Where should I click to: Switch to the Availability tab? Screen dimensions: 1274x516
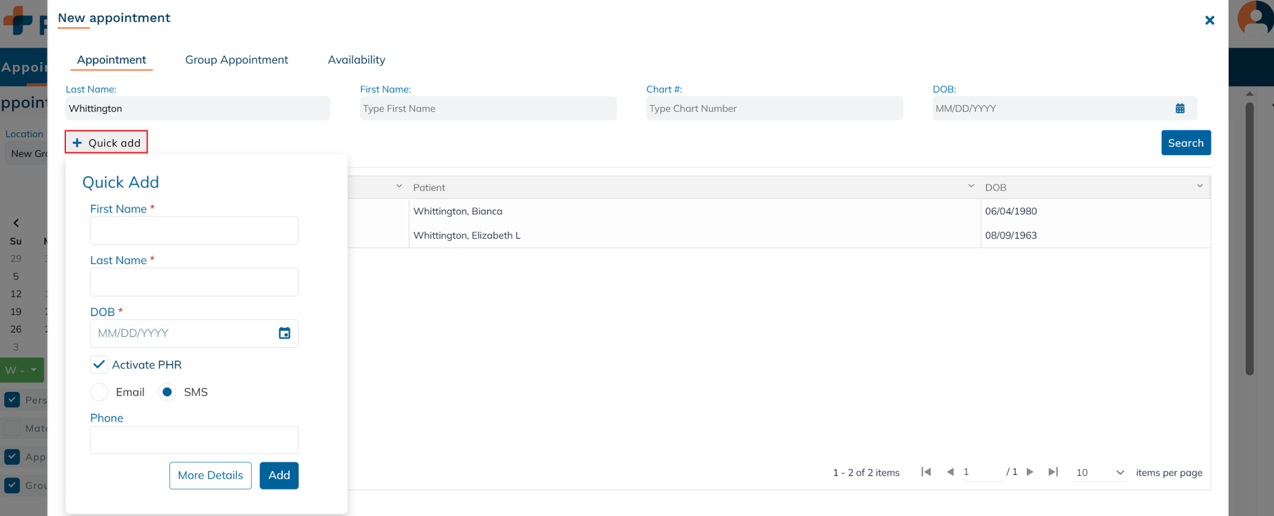[x=356, y=60]
